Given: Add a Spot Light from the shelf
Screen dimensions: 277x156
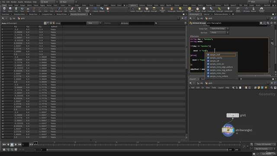Looking at the screenshot, I should [147, 10].
